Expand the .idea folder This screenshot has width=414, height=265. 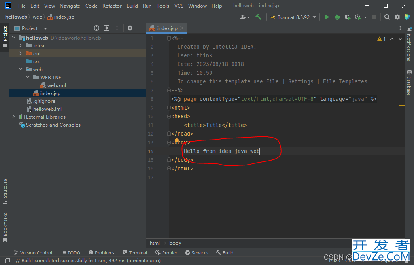coord(21,46)
